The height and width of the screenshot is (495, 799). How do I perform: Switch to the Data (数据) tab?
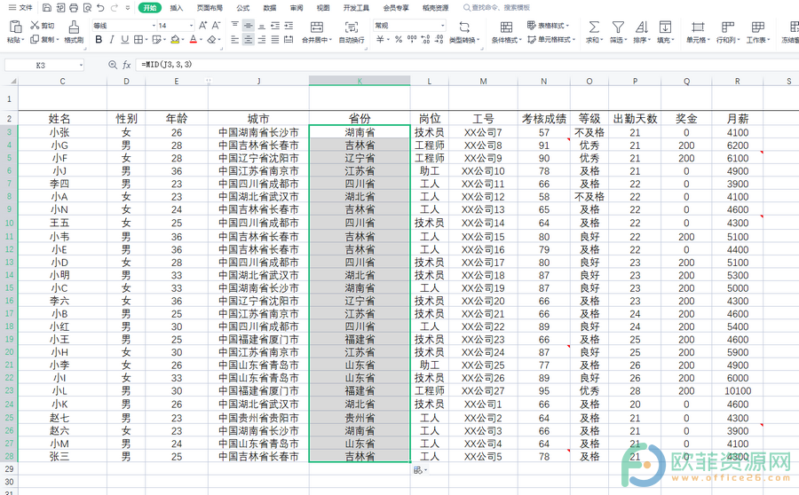tap(270, 8)
